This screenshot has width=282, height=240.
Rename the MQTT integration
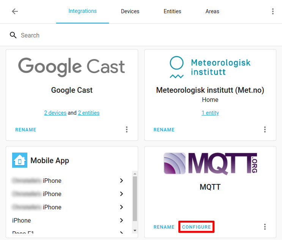[164, 227]
